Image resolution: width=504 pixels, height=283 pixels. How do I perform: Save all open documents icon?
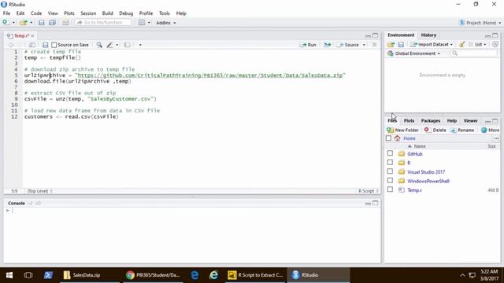tap(52, 23)
